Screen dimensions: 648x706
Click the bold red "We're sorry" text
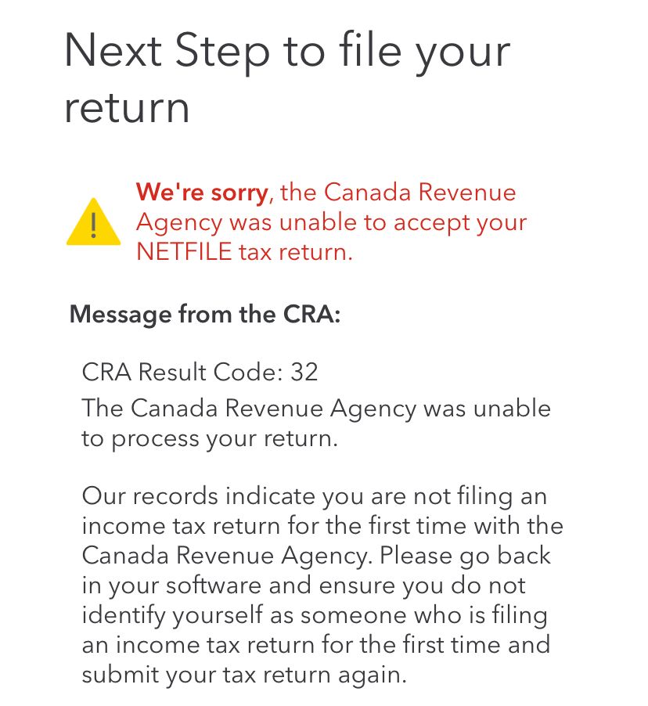coord(201,193)
